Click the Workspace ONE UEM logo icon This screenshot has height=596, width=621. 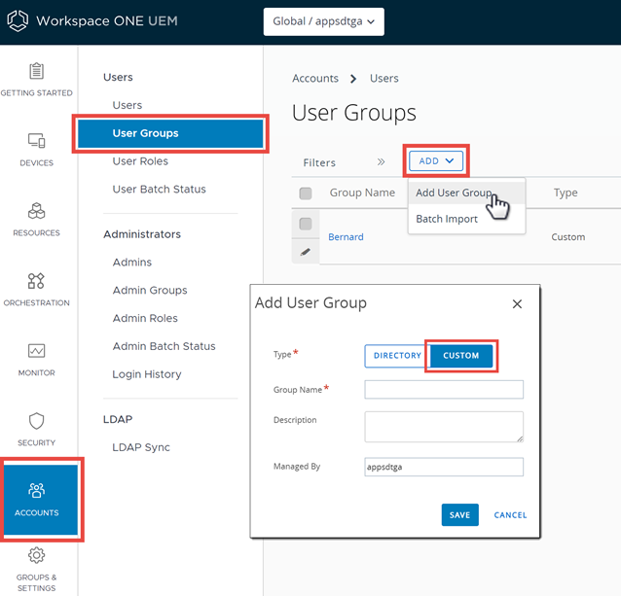(18, 20)
